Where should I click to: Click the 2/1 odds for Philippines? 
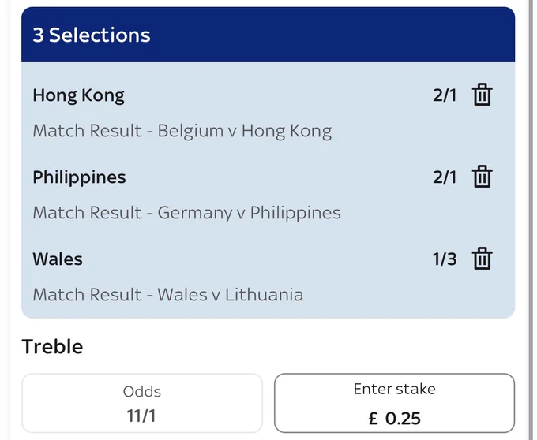pyautogui.click(x=445, y=177)
